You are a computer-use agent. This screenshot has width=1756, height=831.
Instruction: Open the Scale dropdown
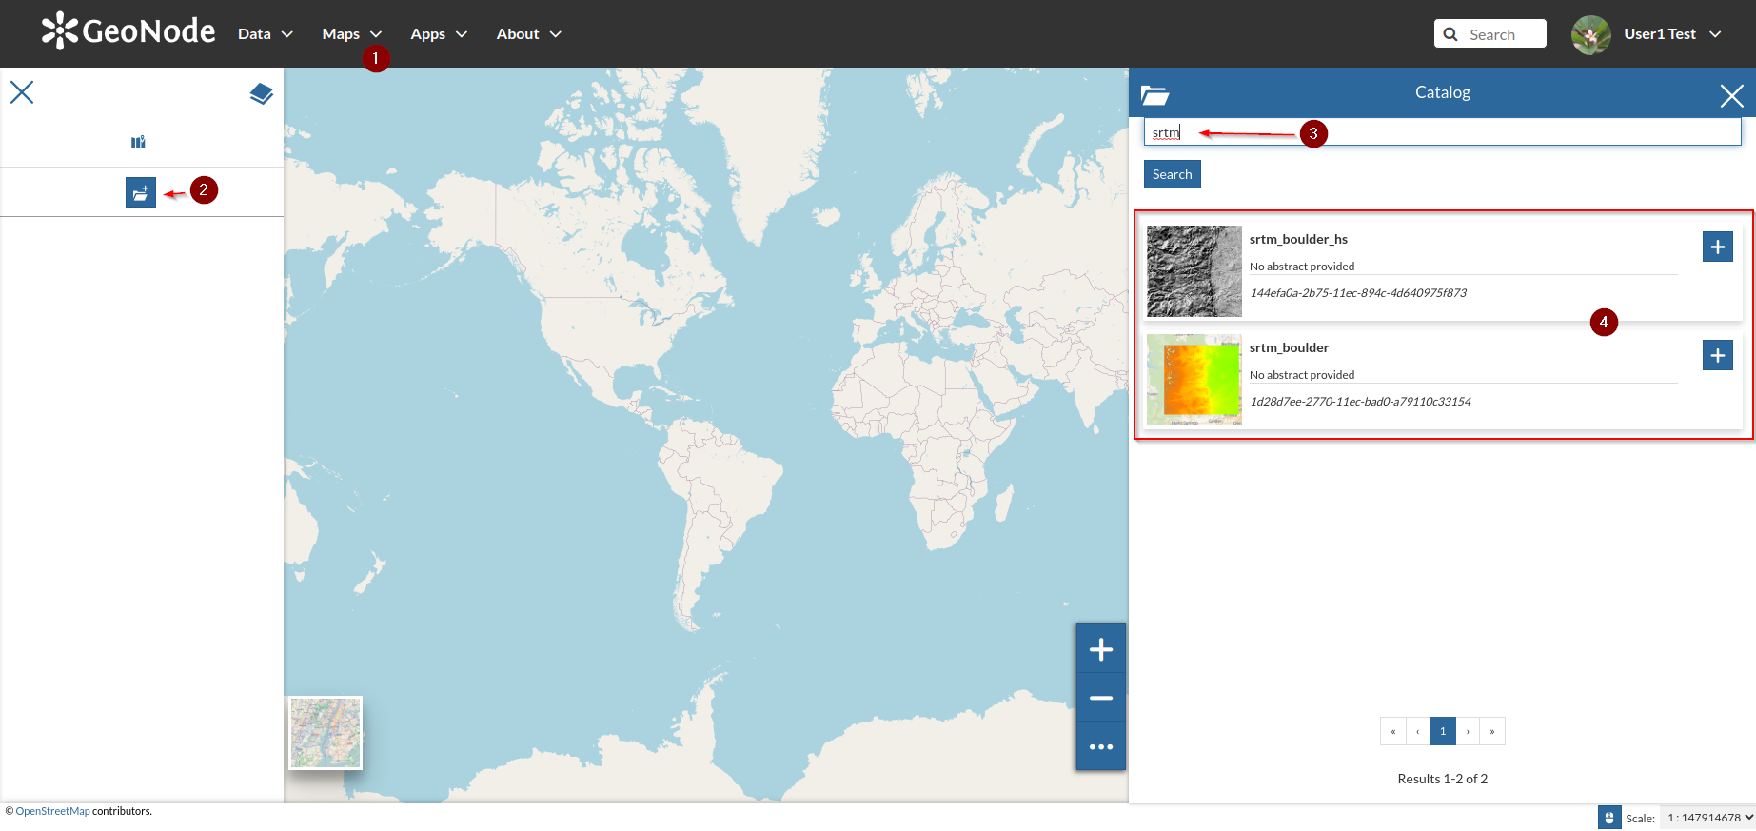(x=1709, y=818)
